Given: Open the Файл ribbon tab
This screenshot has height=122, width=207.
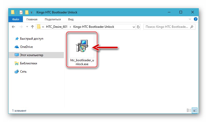Looking at the screenshot, I should 16,19.
